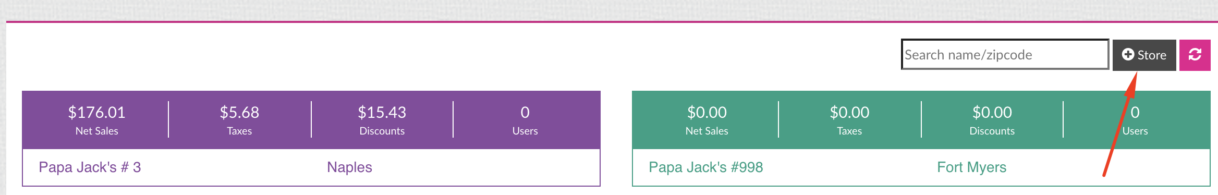This screenshot has height=195, width=1218.
Task: Open Papa Jack's # 3 store link
Action: (90, 167)
